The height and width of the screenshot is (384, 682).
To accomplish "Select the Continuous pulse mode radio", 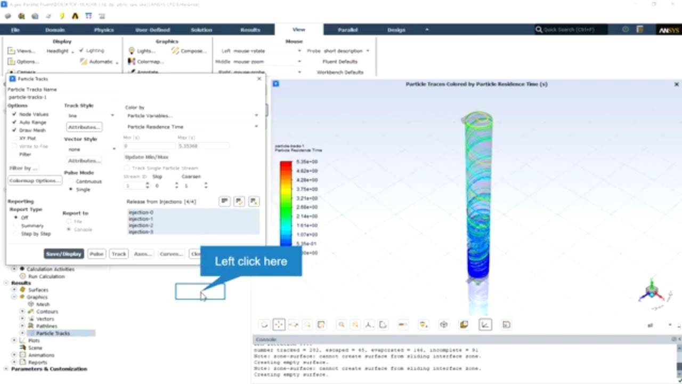I will point(71,181).
